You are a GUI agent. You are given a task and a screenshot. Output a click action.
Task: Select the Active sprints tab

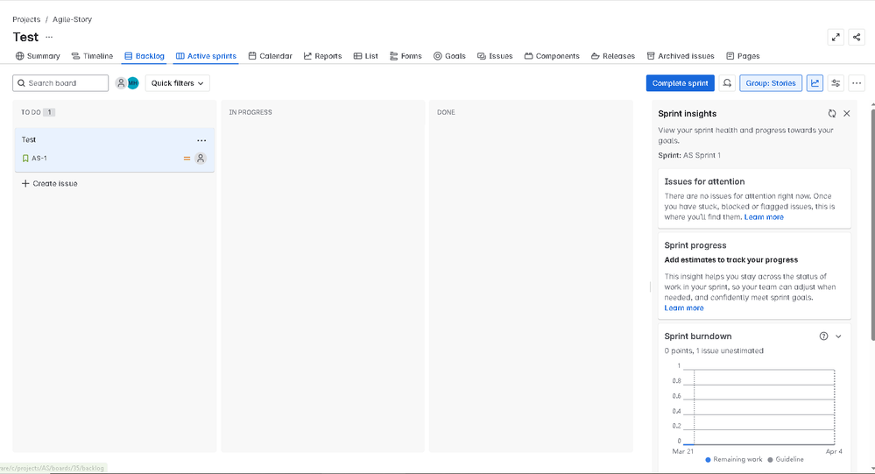206,56
